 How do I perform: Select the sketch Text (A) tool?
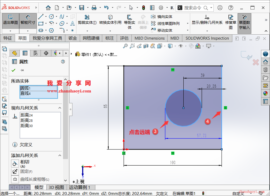[x=72, y=23]
